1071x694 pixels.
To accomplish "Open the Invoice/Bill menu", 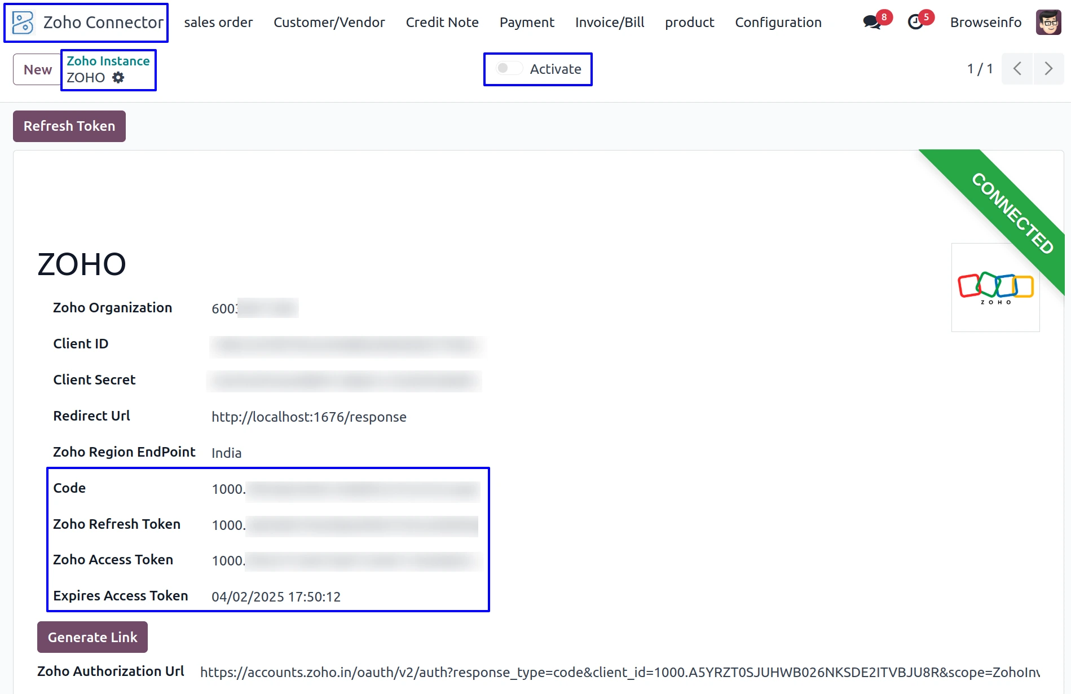I will click(x=609, y=23).
